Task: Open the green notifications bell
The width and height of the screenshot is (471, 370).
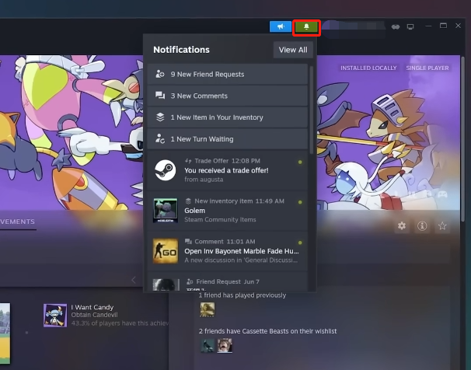Action: pos(306,27)
